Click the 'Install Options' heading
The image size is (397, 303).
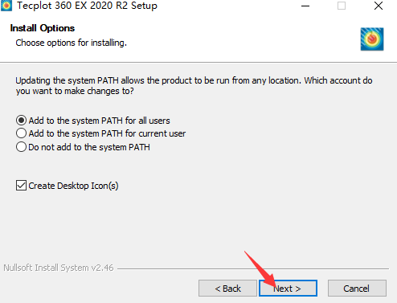pos(43,28)
